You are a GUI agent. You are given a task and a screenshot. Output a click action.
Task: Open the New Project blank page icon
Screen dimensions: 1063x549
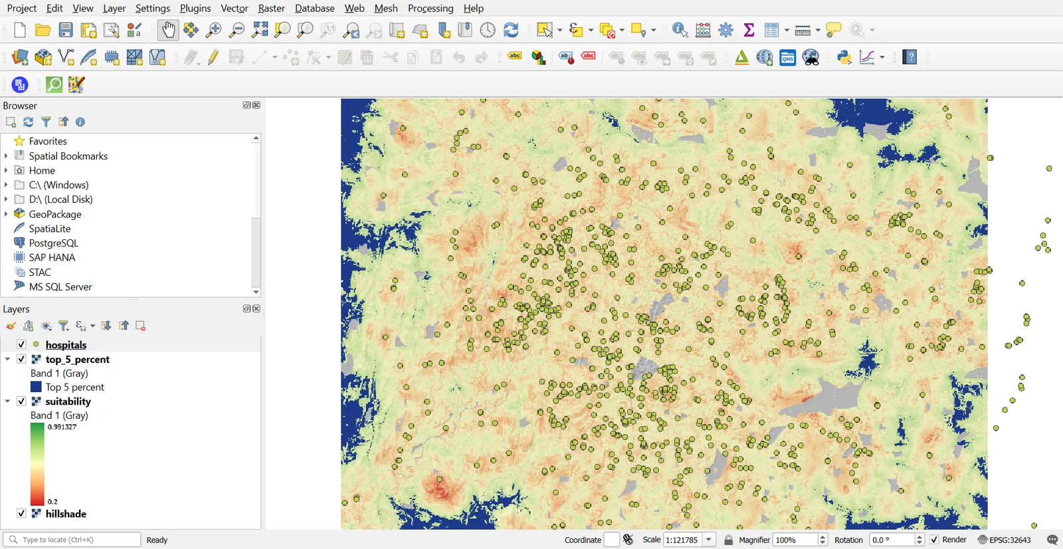20,30
